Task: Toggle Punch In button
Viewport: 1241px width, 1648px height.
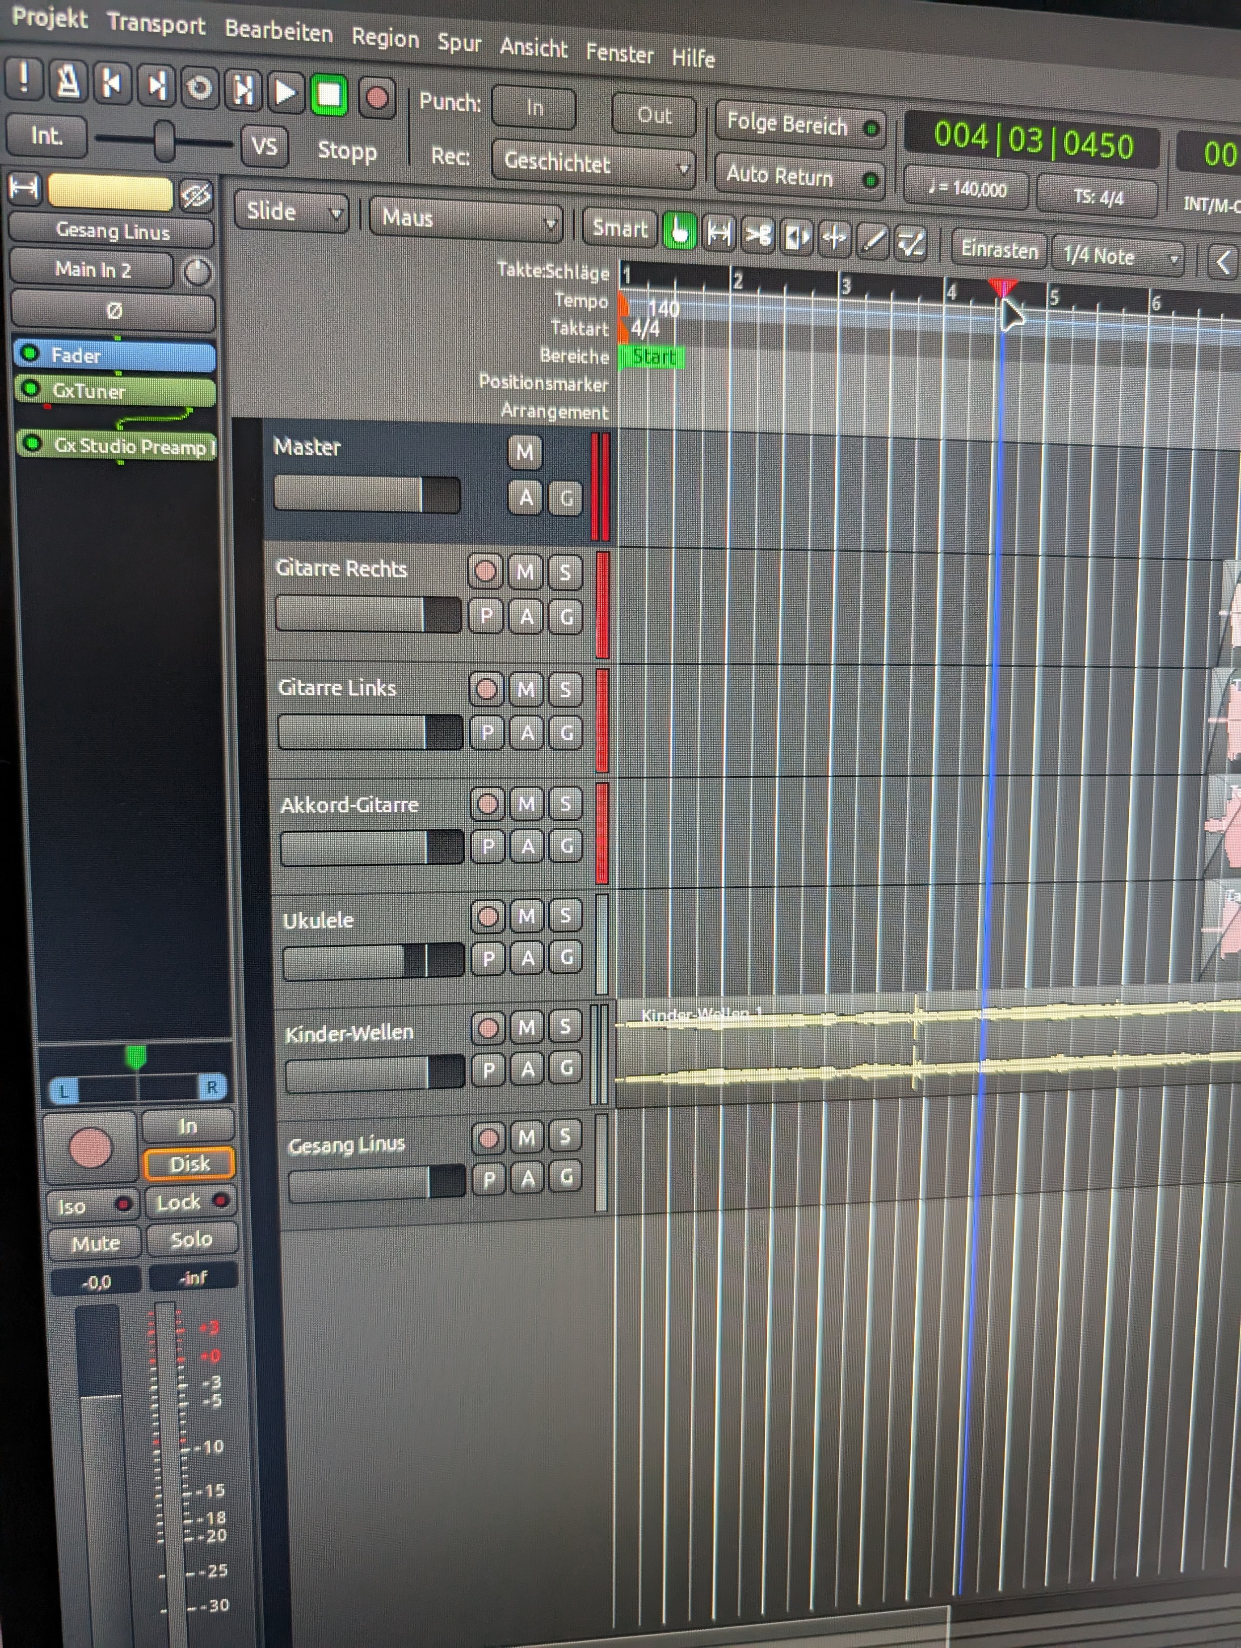Action: [x=534, y=108]
